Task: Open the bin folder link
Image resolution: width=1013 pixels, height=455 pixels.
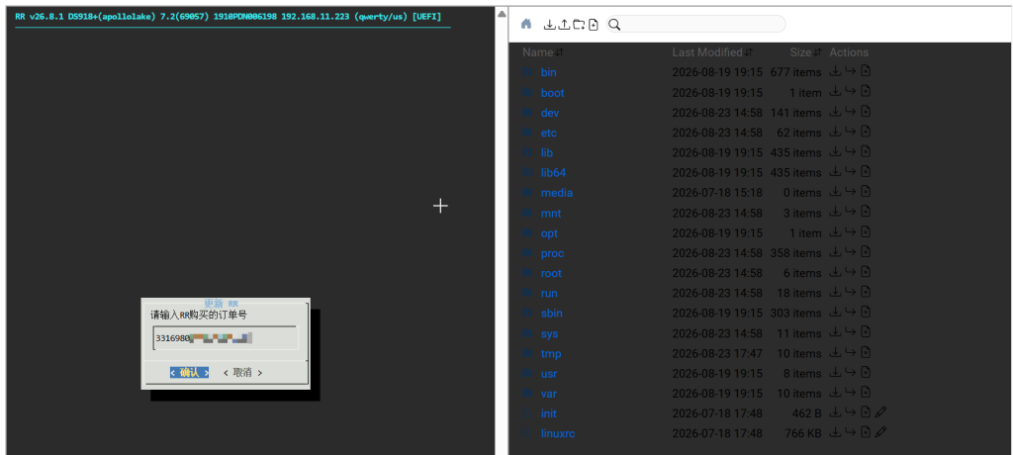Action: (548, 72)
